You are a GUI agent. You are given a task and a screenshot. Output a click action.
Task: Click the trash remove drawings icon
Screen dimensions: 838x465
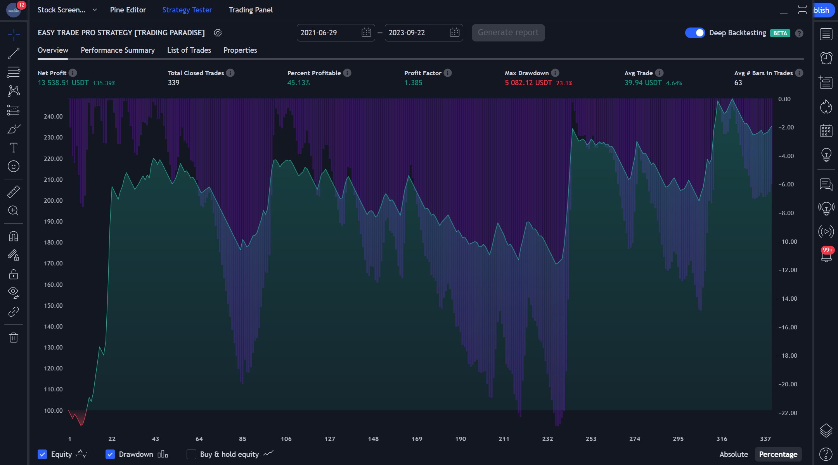click(14, 338)
